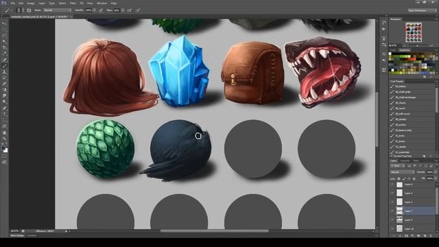Screen dimensions: 439x247
Task: Hide the currently selected highlighted layer
Action: [x=392, y=211]
